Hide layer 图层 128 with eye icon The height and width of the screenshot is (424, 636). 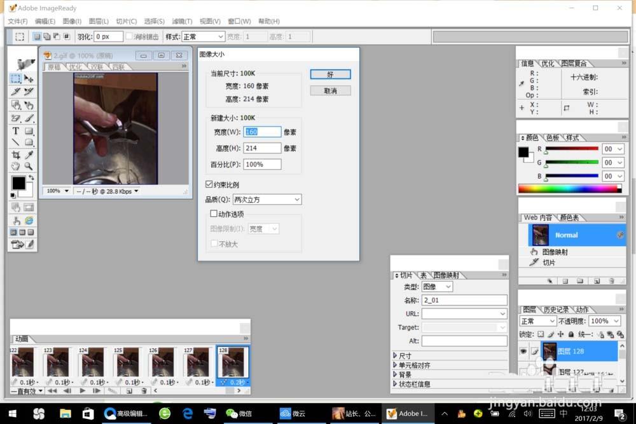(524, 351)
